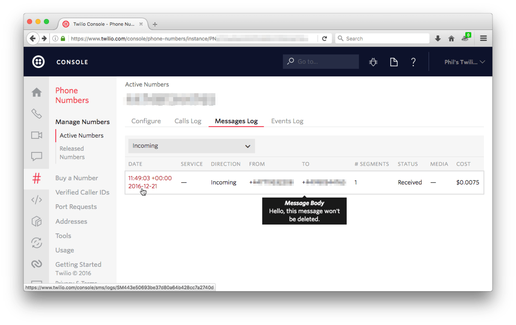This screenshot has width=516, height=325.
Task: Open the code brackets icon in sidebar
Action: pyautogui.click(x=37, y=200)
